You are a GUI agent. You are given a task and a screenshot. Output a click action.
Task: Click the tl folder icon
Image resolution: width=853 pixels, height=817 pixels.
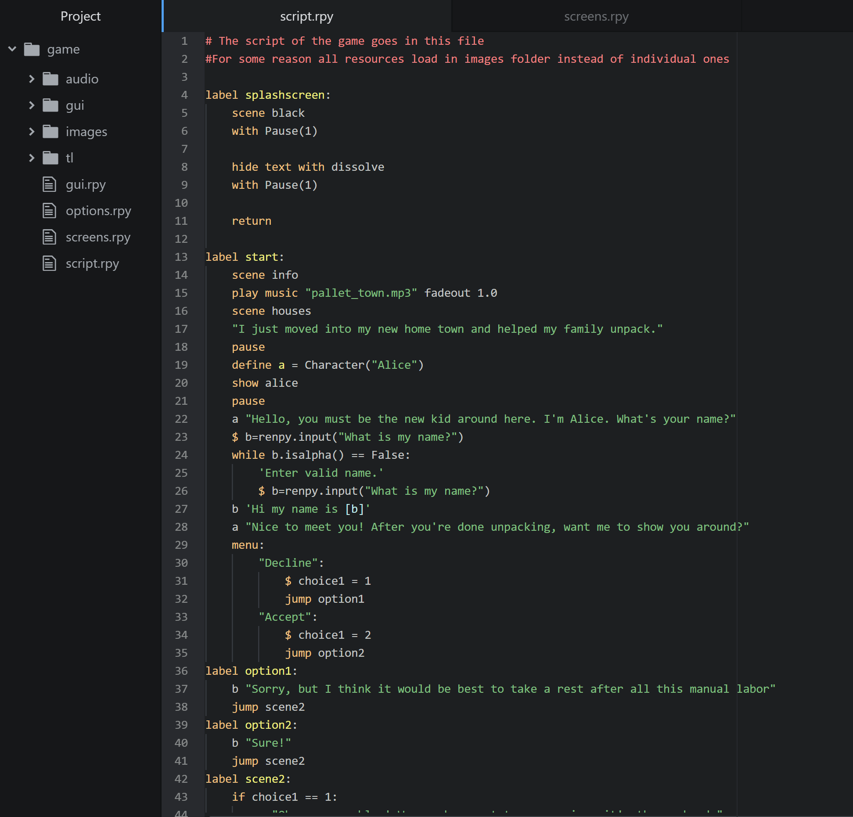pos(50,158)
